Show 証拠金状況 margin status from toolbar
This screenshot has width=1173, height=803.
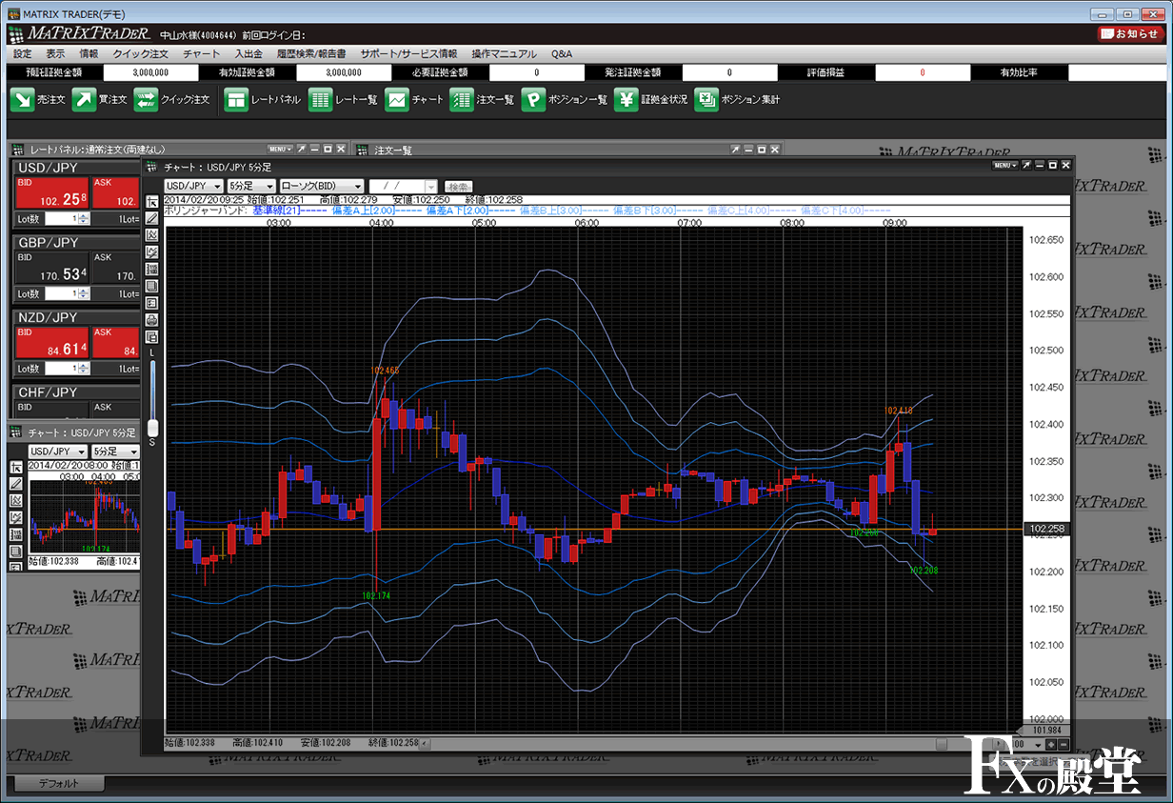click(x=626, y=99)
